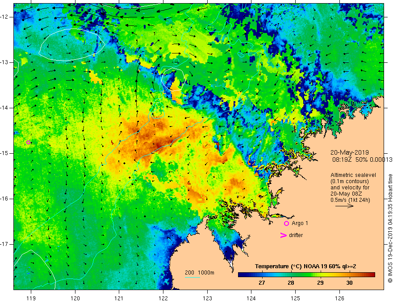393x303 pixels.
Task: Click the longitude 119 axis label
Action: 31,298
